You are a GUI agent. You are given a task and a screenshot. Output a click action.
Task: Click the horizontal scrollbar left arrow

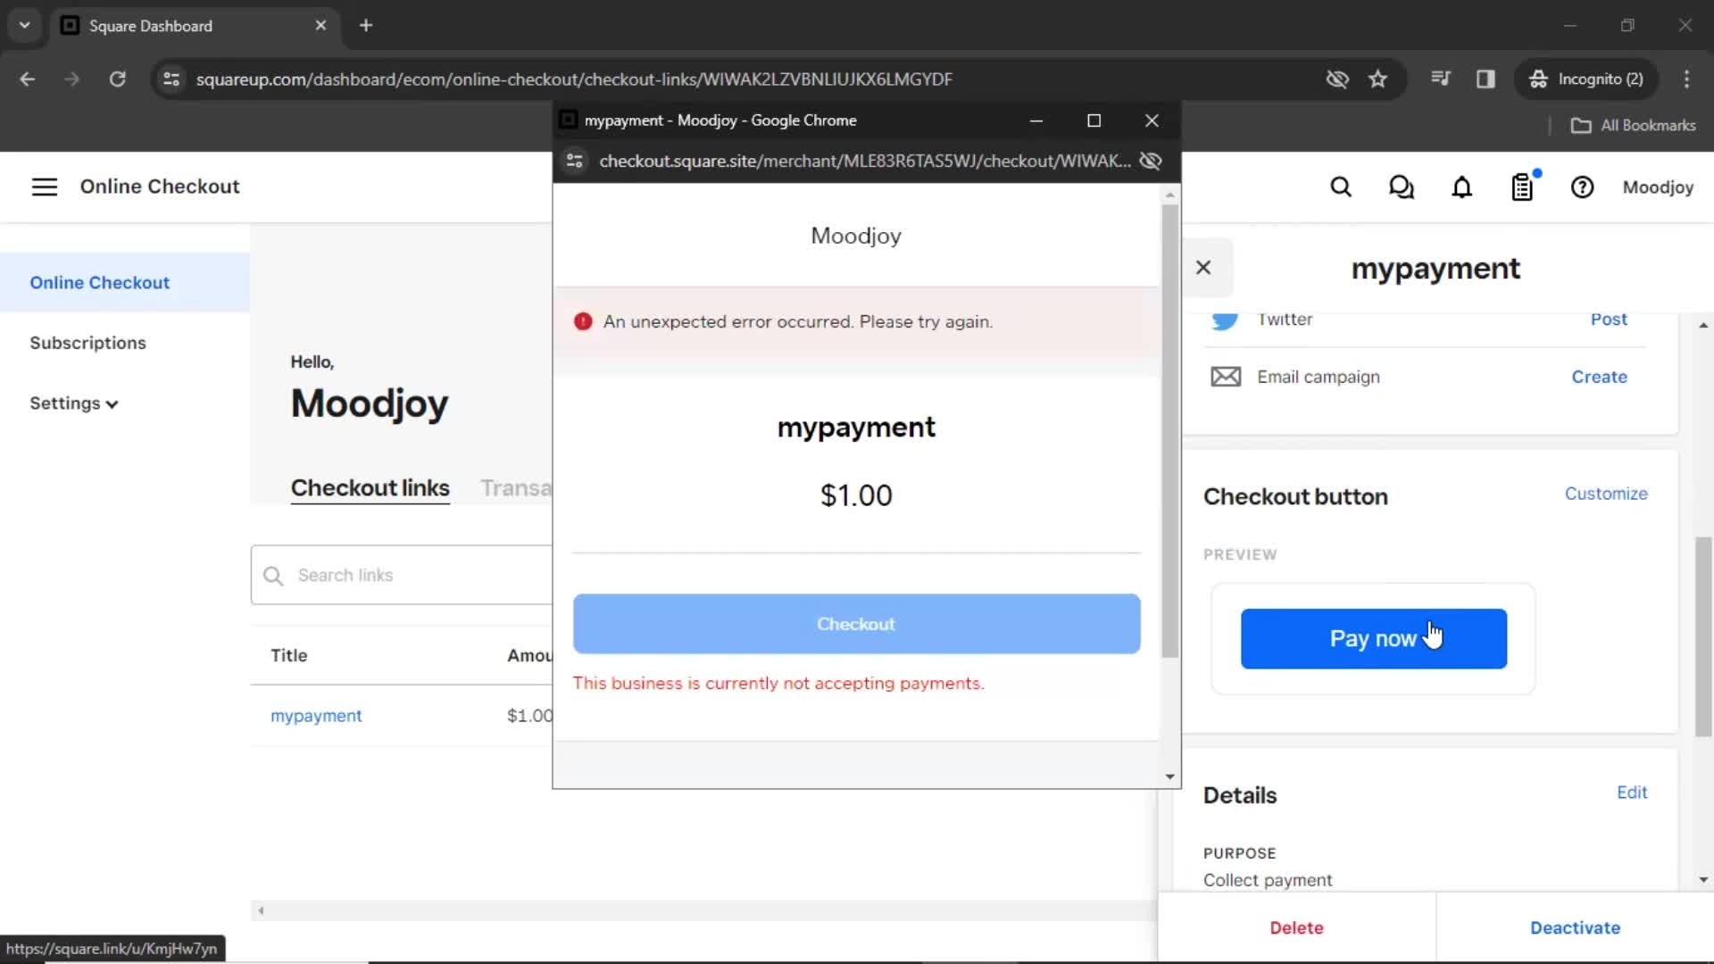[x=261, y=911]
